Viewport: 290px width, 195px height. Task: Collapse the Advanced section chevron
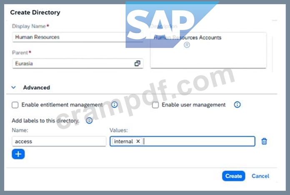click(x=13, y=87)
